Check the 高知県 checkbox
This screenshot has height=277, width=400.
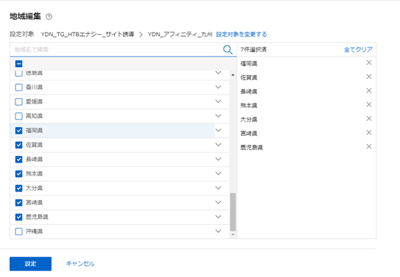pyautogui.click(x=19, y=117)
